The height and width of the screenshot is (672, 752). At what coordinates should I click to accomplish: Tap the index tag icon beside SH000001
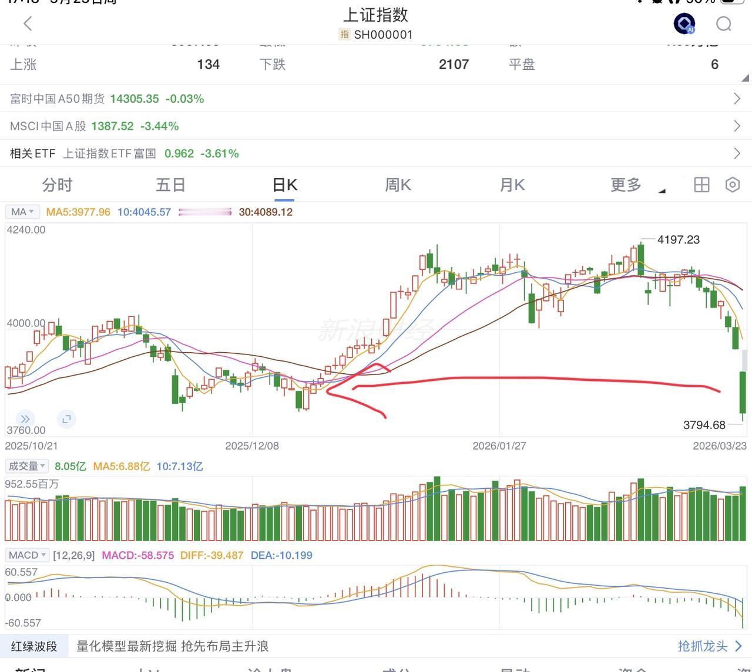(344, 35)
